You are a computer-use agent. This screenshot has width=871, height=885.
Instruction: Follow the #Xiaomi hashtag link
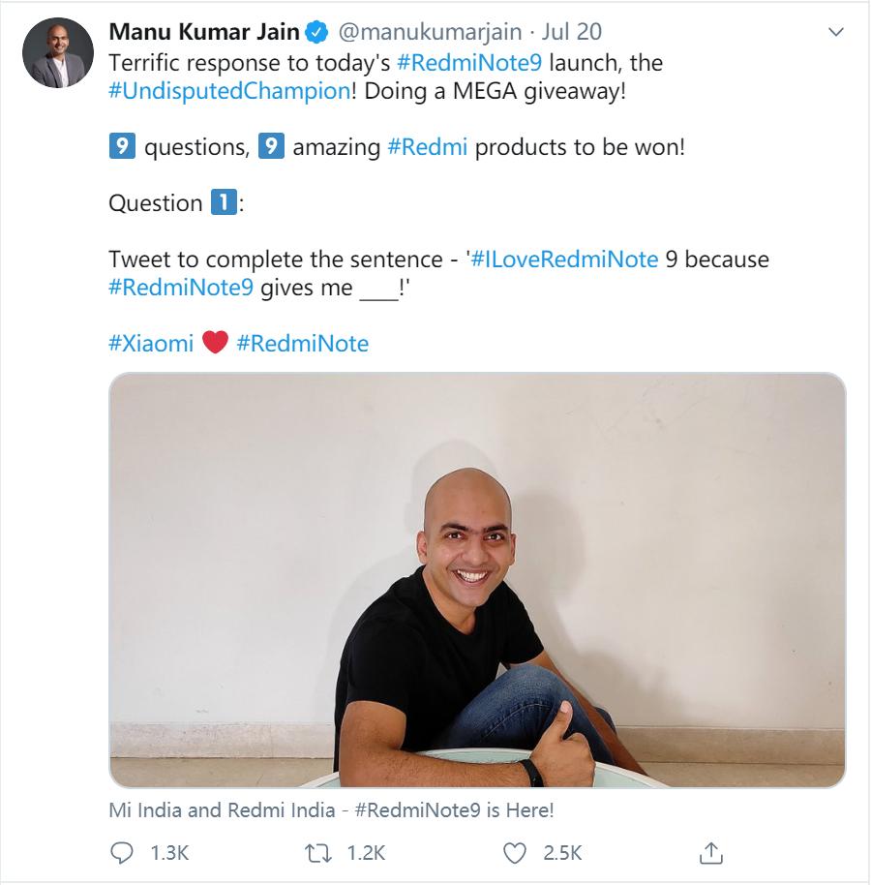click(151, 343)
